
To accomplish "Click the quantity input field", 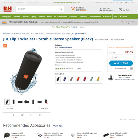I will [x=111, y=58].
